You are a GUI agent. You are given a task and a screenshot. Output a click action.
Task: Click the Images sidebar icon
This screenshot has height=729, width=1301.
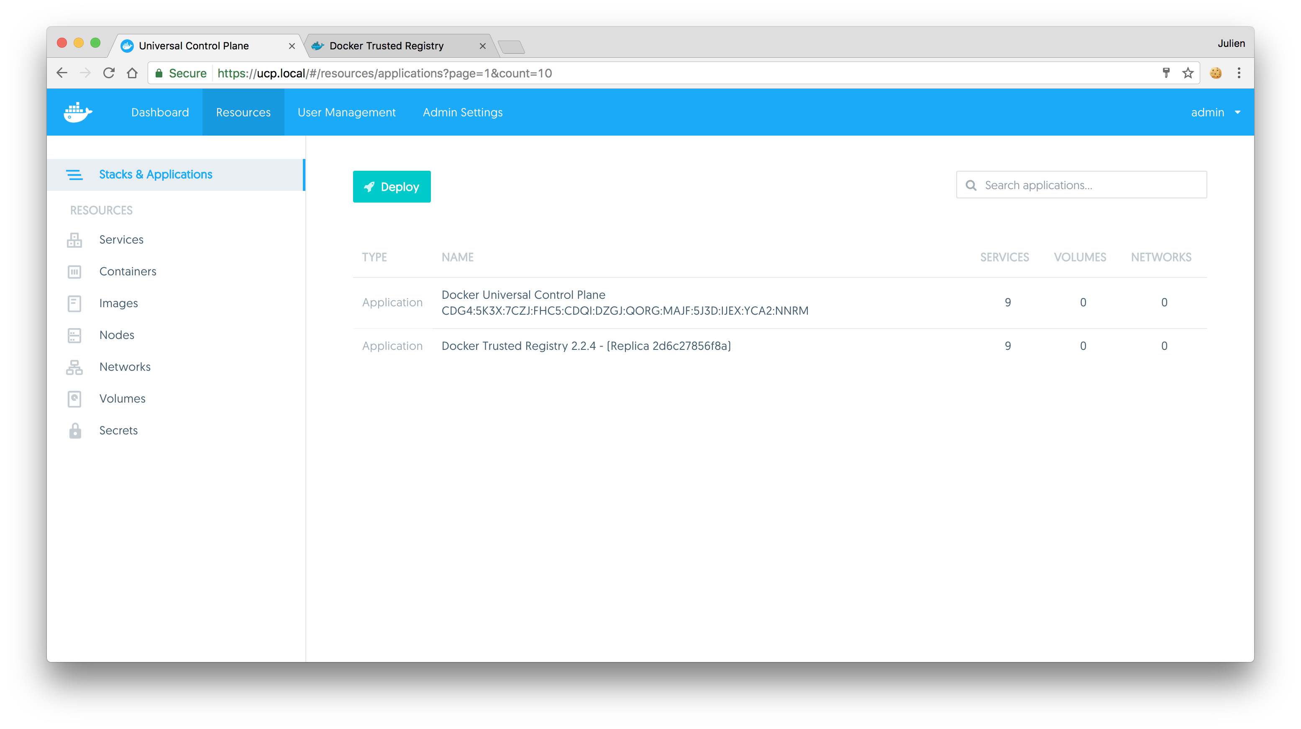75,303
